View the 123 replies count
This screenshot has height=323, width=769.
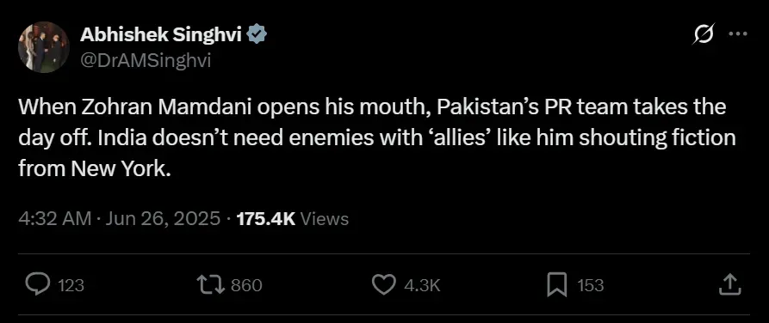point(71,285)
